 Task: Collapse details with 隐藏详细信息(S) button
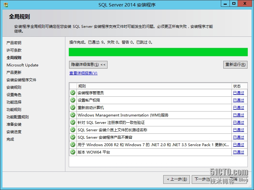coord(88,65)
